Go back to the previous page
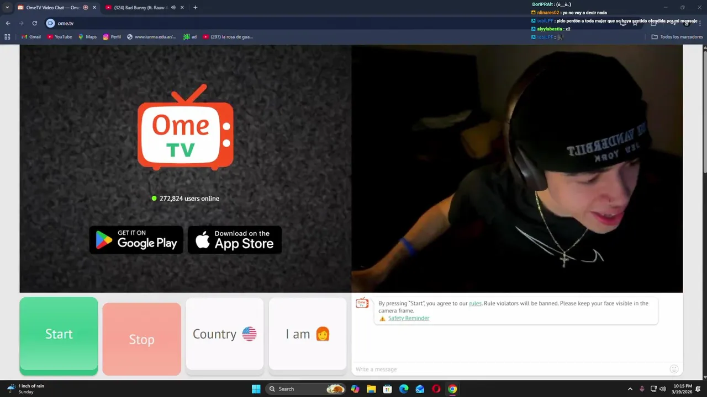707x397 pixels. click(x=8, y=23)
